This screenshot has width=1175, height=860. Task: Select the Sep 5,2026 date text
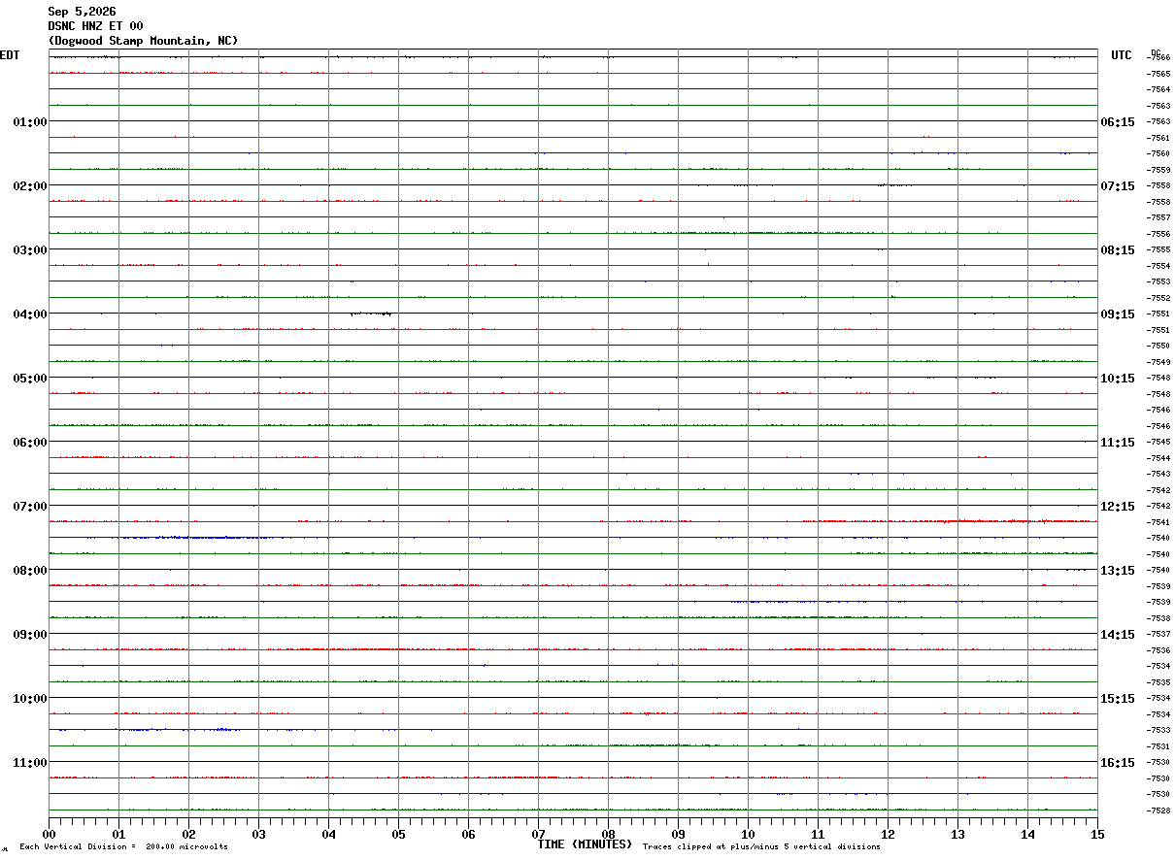[x=82, y=12]
